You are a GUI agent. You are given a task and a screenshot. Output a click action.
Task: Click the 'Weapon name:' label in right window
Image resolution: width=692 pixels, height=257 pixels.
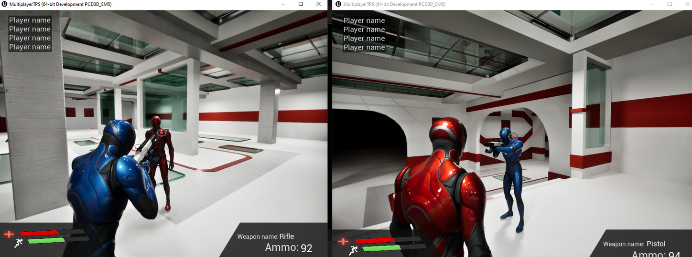(x=623, y=244)
